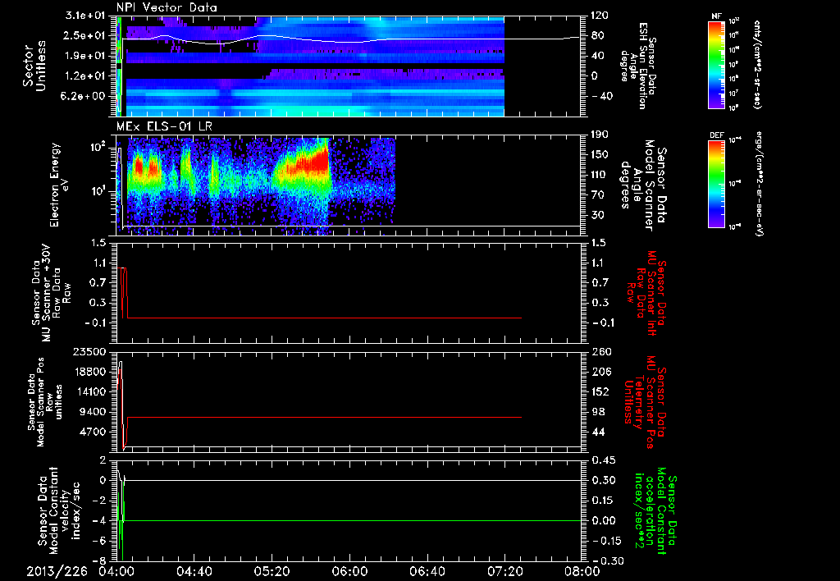The width and height of the screenshot is (840, 581).
Task: Click the "14100" scanner position tick label
Action: click(x=90, y=391)
